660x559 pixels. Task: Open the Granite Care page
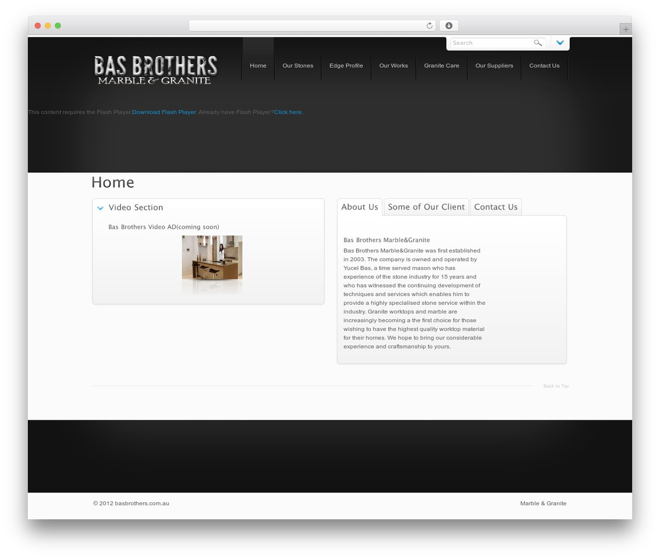441,65
